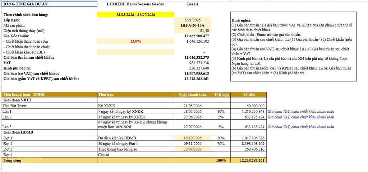
Task: Click 'Đủ điều kiện ký HĐMB' cell
Action: click(x=135, y=138)
